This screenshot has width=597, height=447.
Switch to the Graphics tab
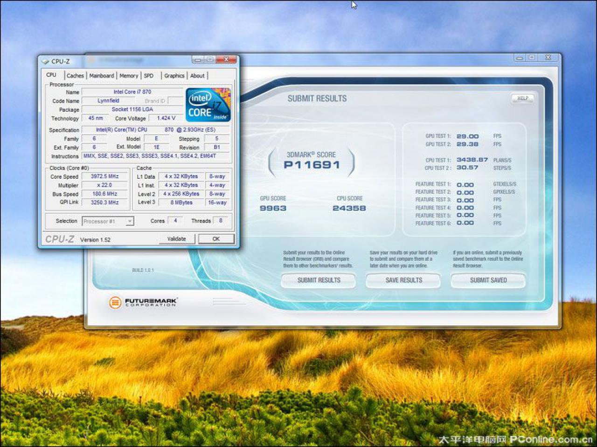[174, 75]
